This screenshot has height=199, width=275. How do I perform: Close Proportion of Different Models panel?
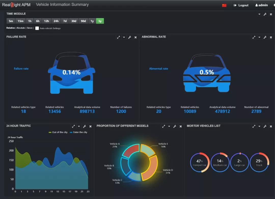(181, 126)
